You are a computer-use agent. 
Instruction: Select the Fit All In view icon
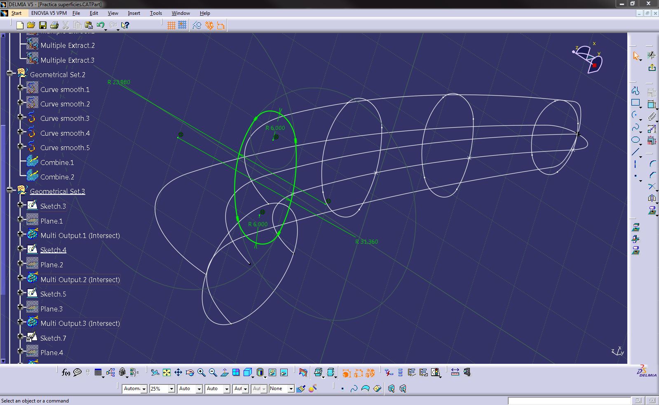167,373
